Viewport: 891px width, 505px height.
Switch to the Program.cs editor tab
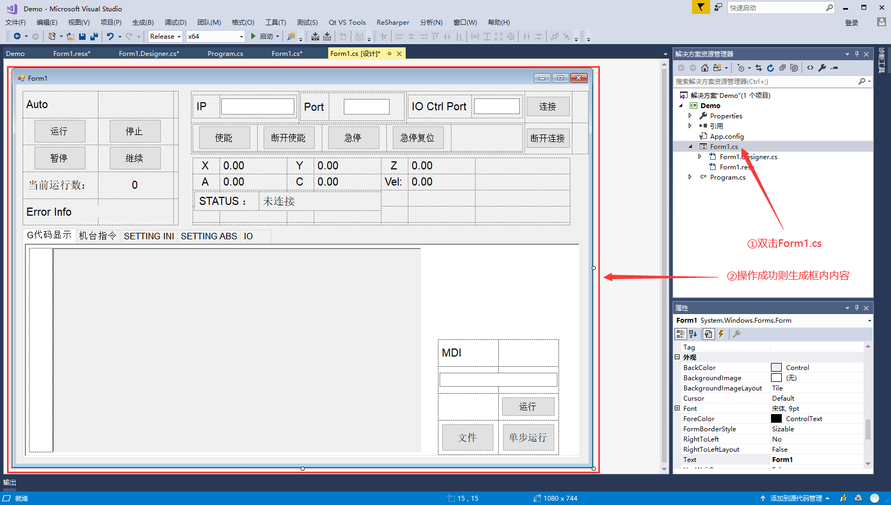(225, 54)
